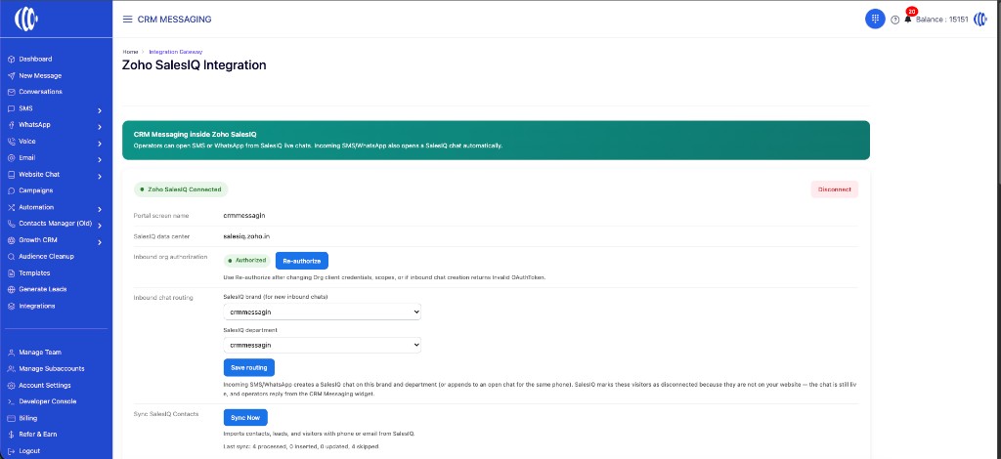Follow the Integration Gateway breadcrumb link
Image resolution: width=1001 pixels, height=459 pixels.
(x=176, y=52)
